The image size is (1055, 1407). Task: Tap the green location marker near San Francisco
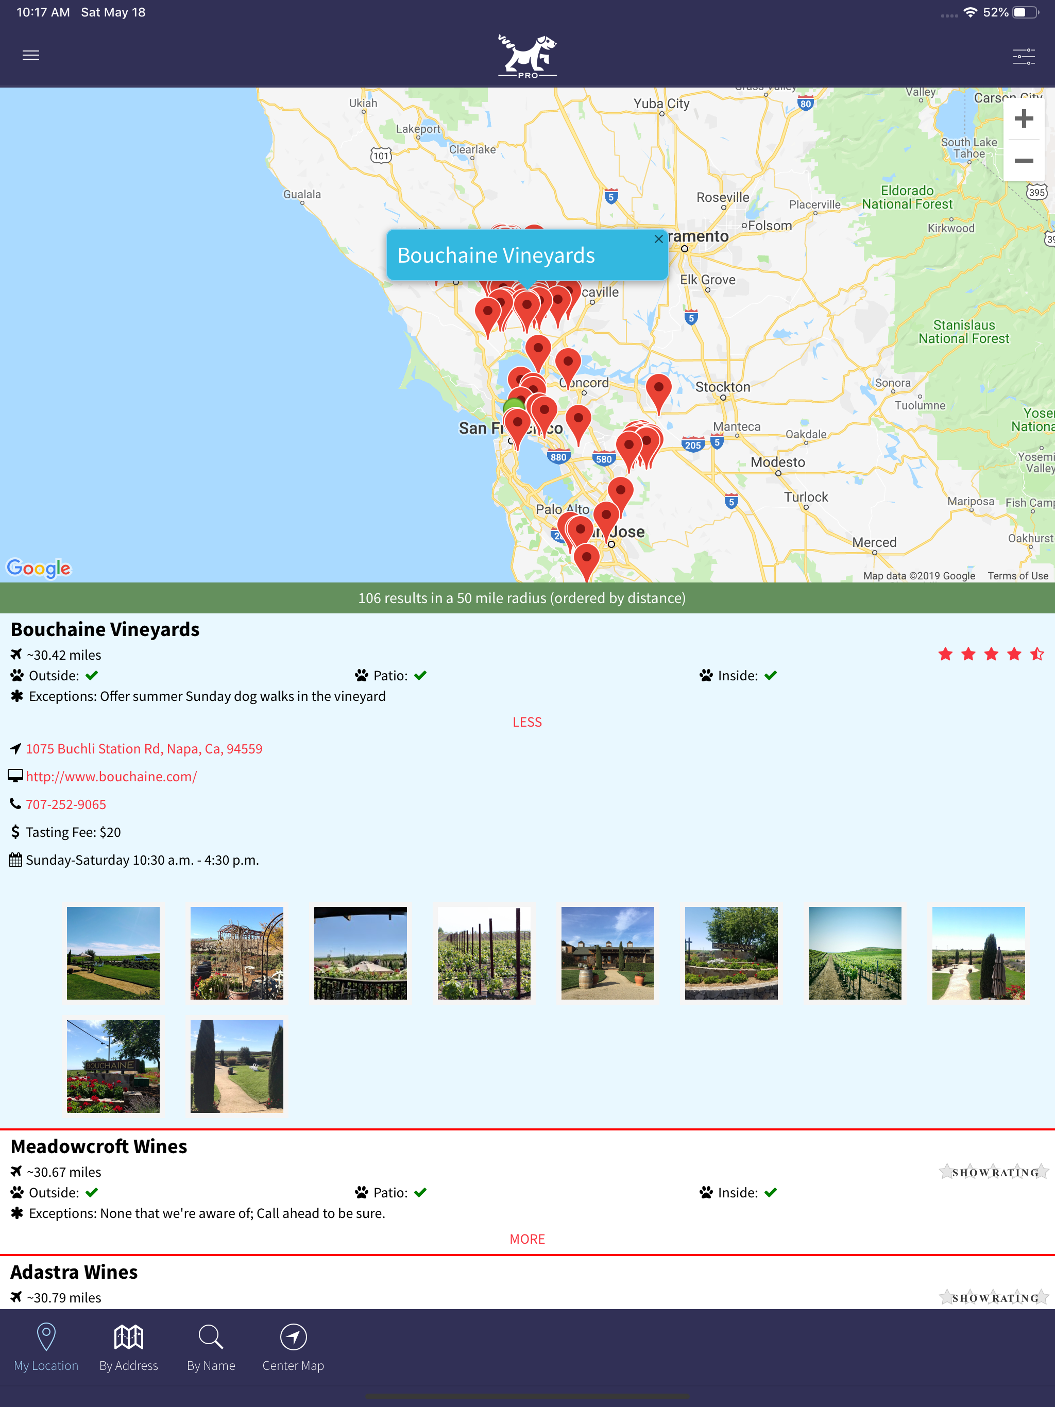(514, 405)
